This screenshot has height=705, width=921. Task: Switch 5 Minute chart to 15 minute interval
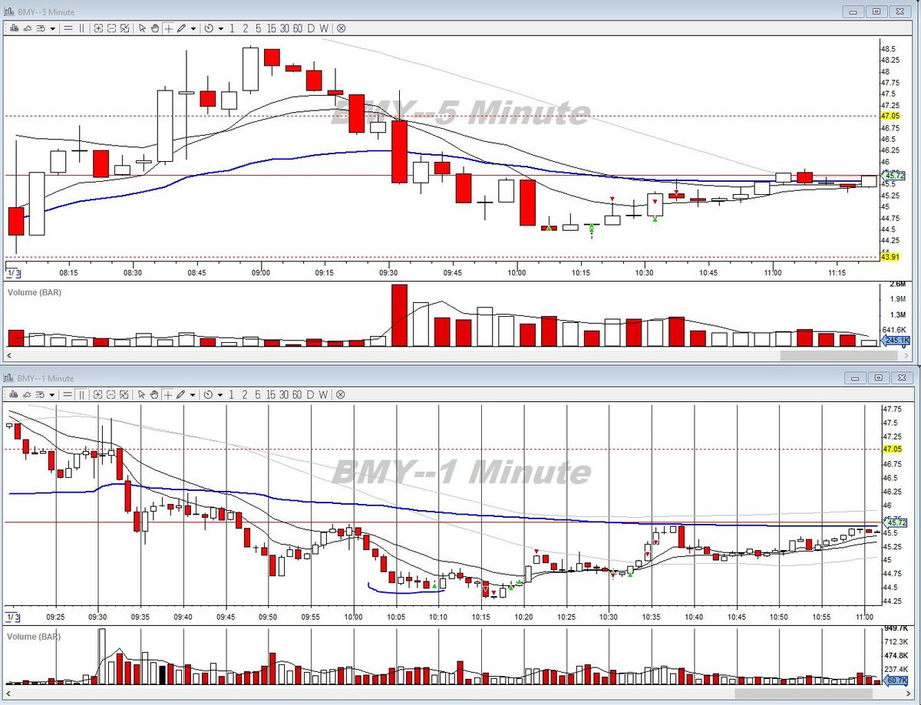(272, 28)
